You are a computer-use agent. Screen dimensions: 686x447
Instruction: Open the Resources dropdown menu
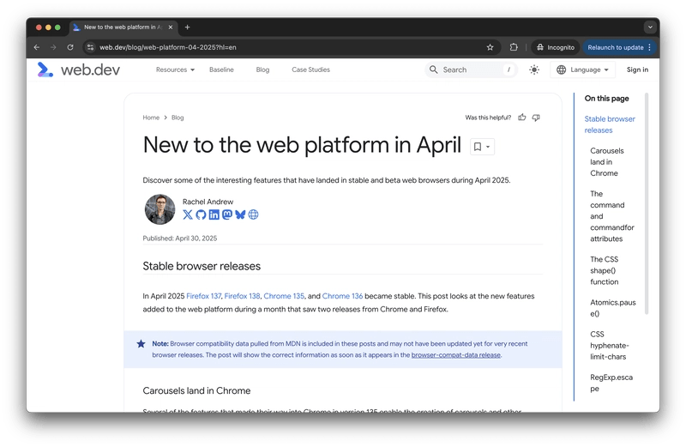tap(175, 69)
